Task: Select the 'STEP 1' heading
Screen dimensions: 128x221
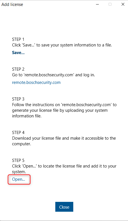Action: [x=18, y=39]
